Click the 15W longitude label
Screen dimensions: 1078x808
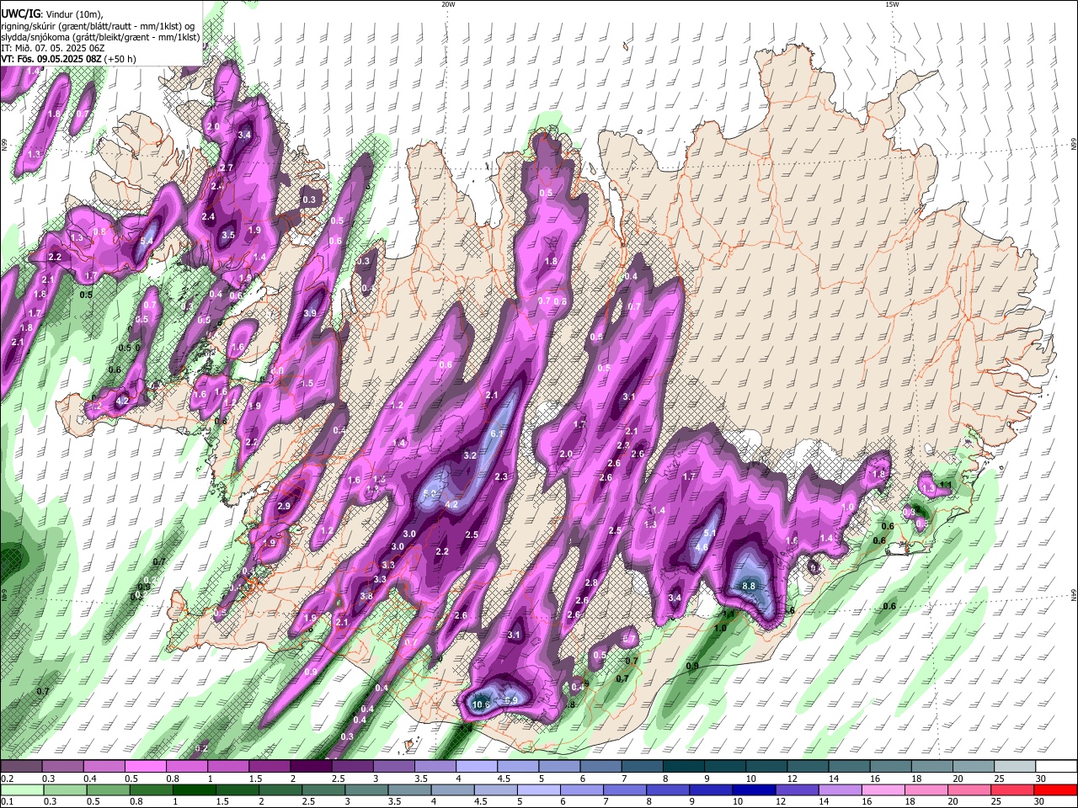click(892, 4)
